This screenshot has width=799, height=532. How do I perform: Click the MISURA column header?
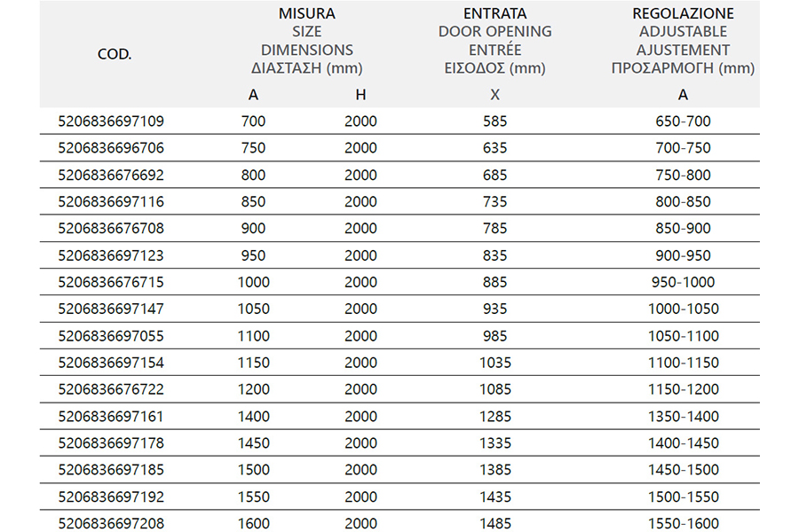[x=307, y=13]
